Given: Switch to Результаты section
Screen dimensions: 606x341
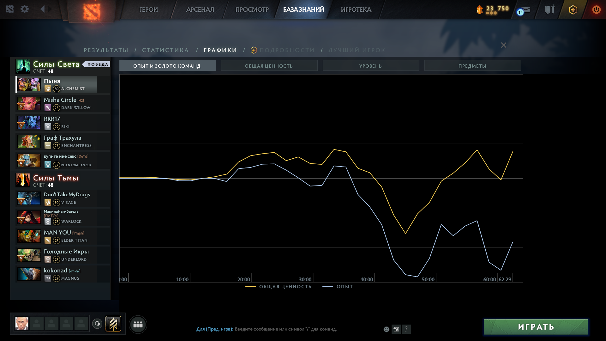Looking at the screenshot, I should click(x=106, y=50).
